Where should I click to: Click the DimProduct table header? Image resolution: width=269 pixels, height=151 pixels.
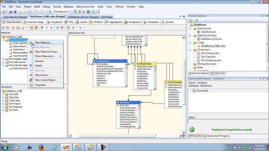pos(128,102)
